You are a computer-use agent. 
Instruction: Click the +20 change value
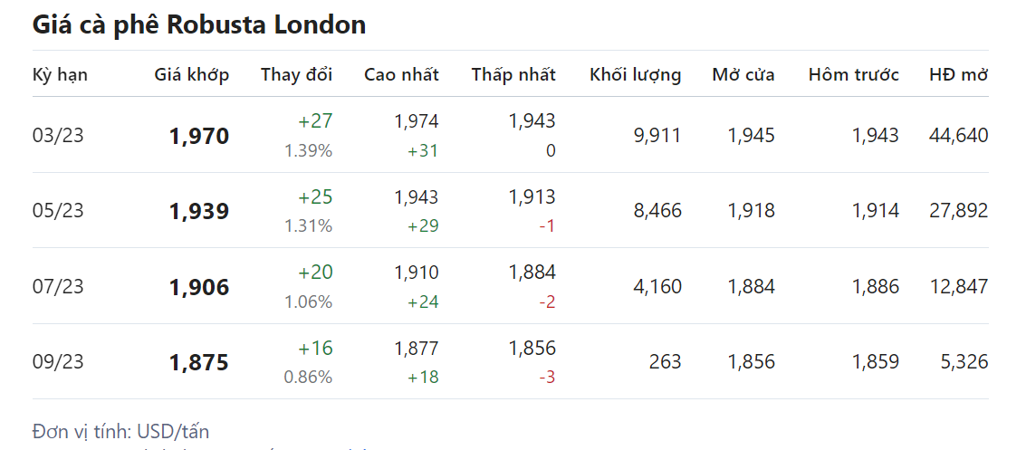pyautogui.click(x=315, y=273)
